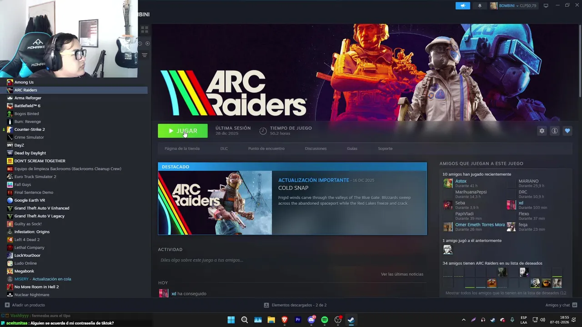Open Brave browser from taskbar
Viewport: 582px width, 327px height.
click(285, 320)
